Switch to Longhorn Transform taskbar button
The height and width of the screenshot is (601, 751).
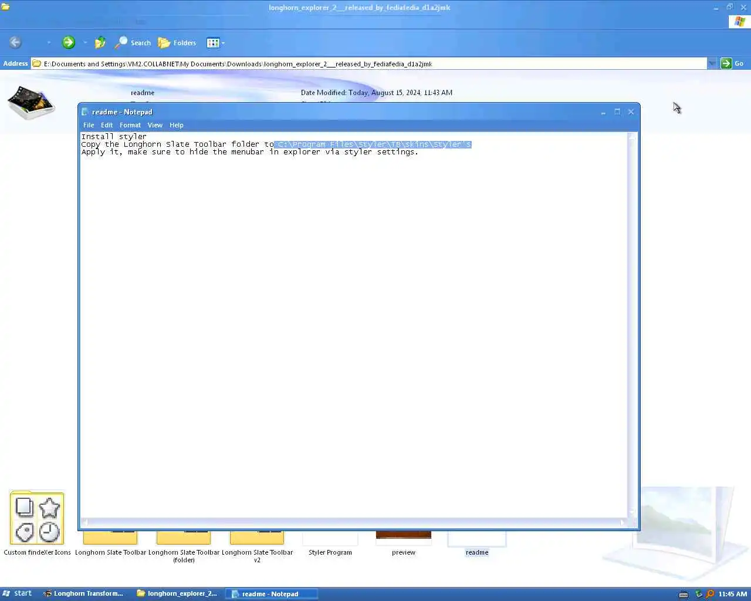(83, 593)
